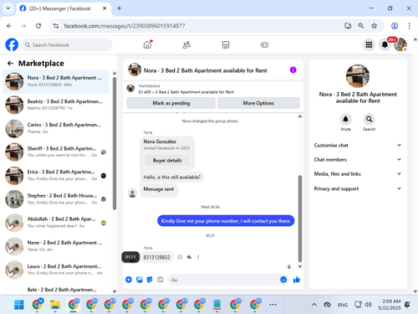Open Beatriz 3 Bed 2 Bath conversation

pos(56,105)
